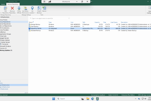Open the Proxy Affinity tool
The image size is (151, 101).
tap(19, 10)
